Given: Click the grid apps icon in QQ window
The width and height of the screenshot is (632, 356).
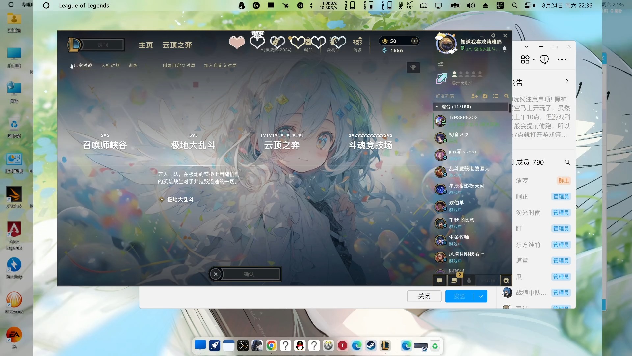Looking at the screenshot, I should pos(525,59).
